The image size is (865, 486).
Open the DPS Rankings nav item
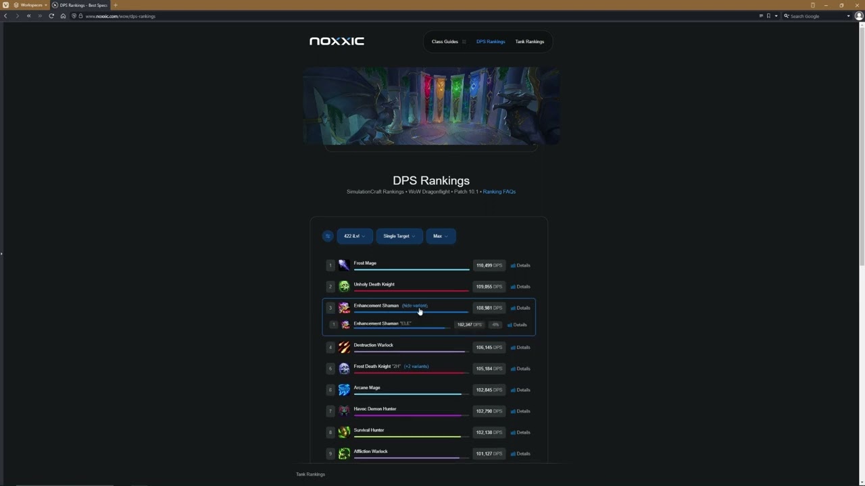coord(491,41)
